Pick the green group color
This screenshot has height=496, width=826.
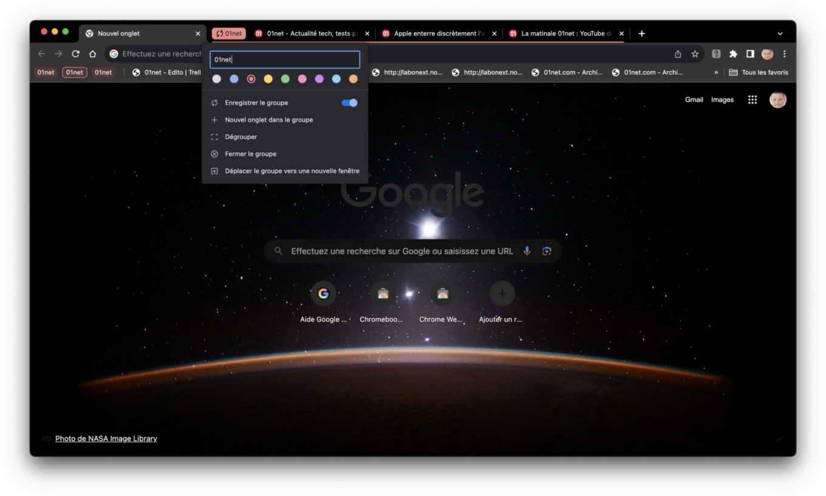point(285,79)
